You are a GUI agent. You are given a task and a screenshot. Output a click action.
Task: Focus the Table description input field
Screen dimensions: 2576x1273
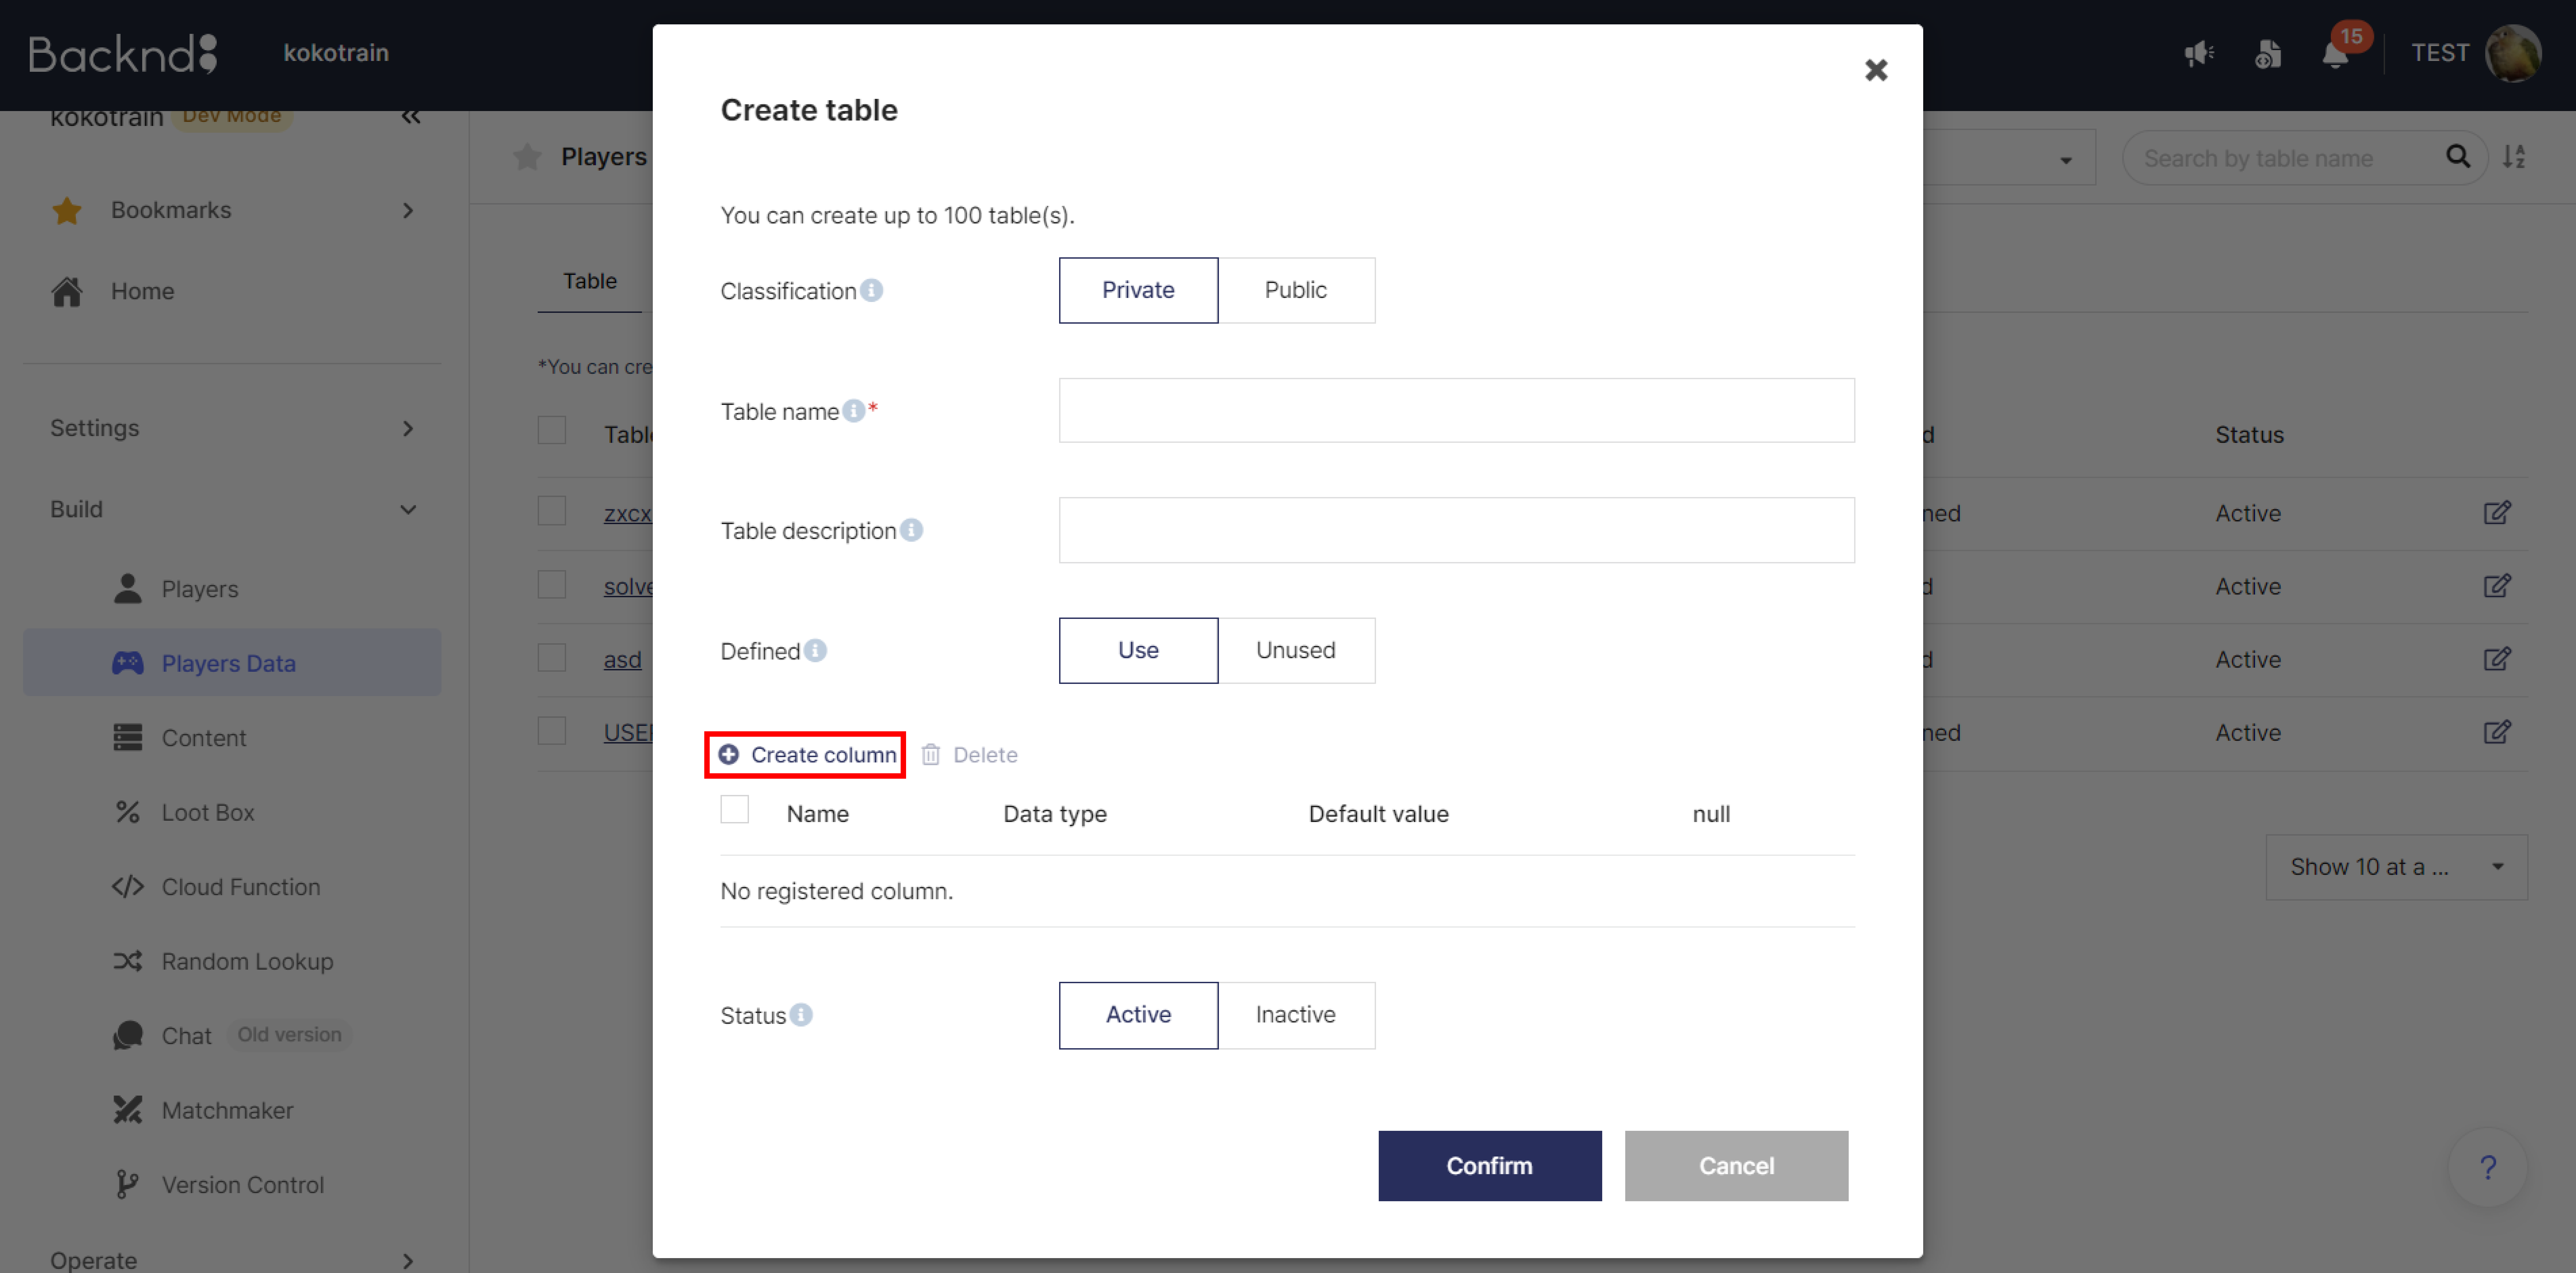click(x=1457, y=530)
